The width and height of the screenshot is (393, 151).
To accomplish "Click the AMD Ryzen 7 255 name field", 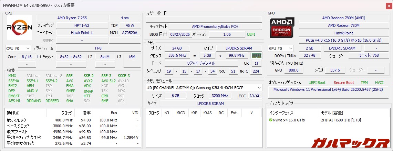I will tap(72, 18).
